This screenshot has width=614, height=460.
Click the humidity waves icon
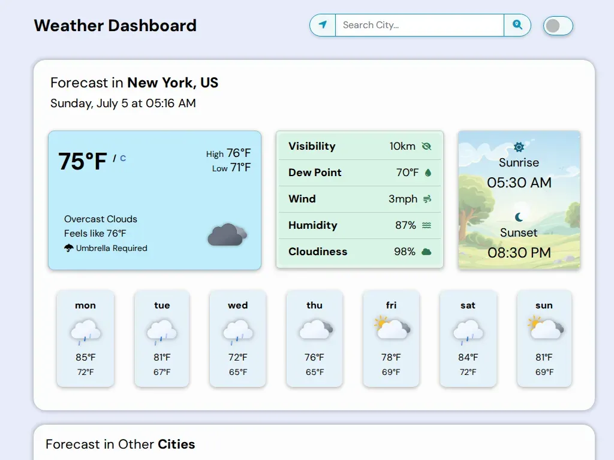[x=426, y=225]
